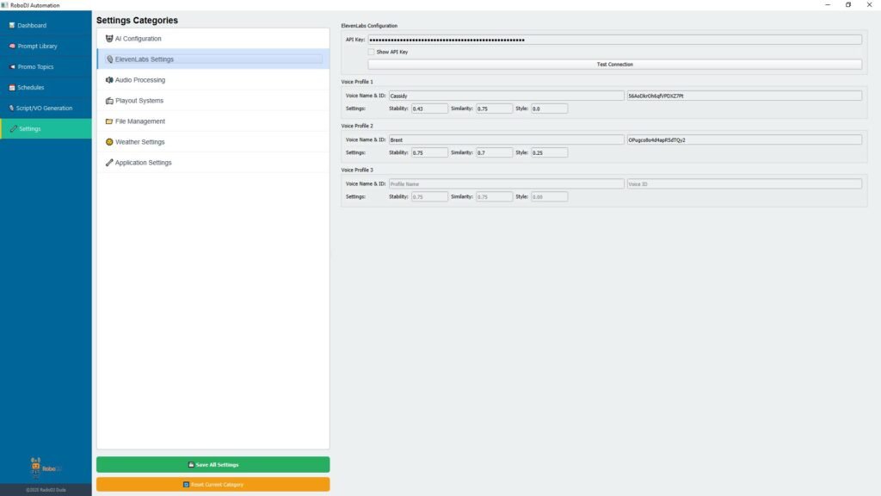This screenshot has height=496, width=881.
Task: Click the Script/VO Generation icon
Action: tap(11, 108)
